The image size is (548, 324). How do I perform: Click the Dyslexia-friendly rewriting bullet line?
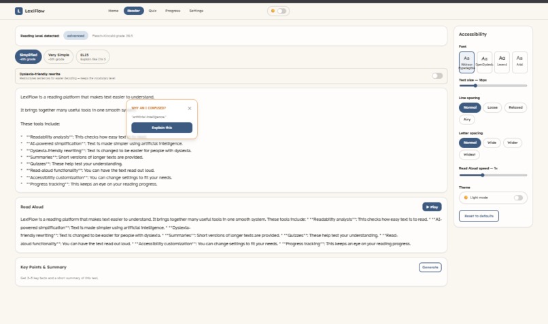click(106, 151)
